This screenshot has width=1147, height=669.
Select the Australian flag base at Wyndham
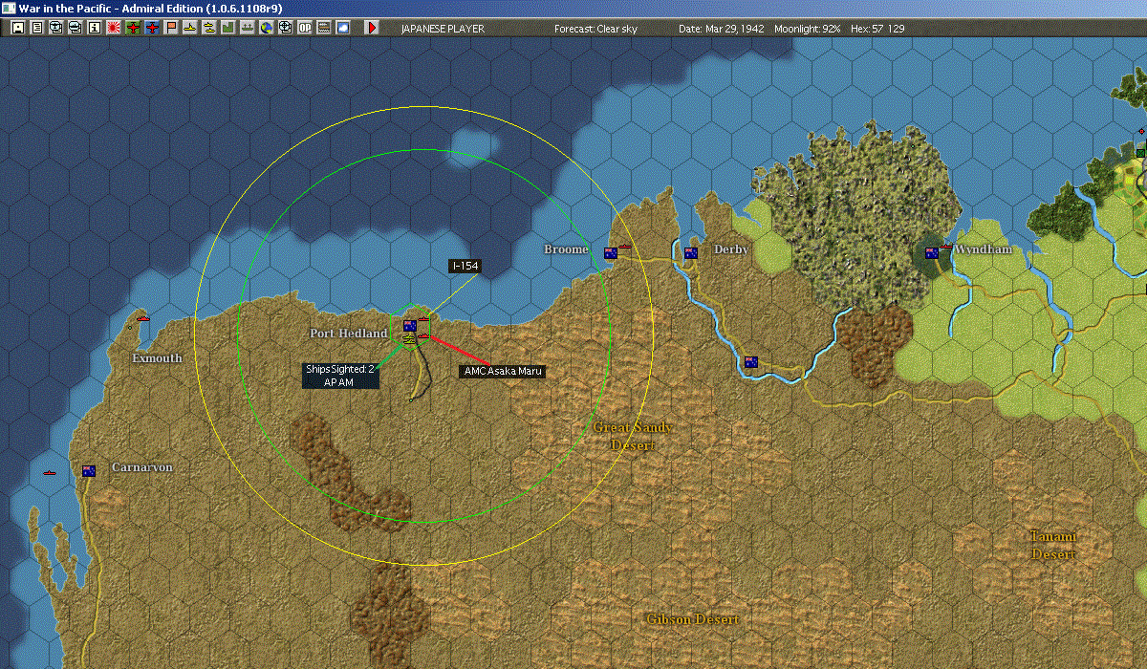932,253
